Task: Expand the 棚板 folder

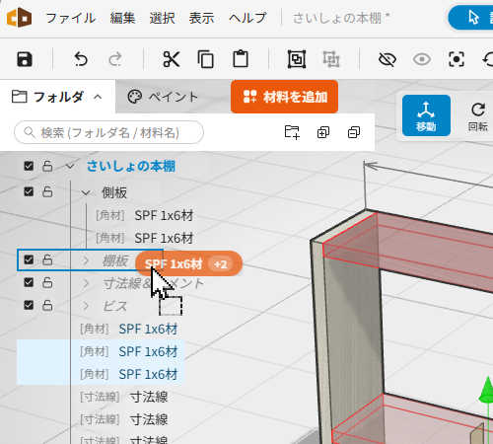Action: pos(86,260)
